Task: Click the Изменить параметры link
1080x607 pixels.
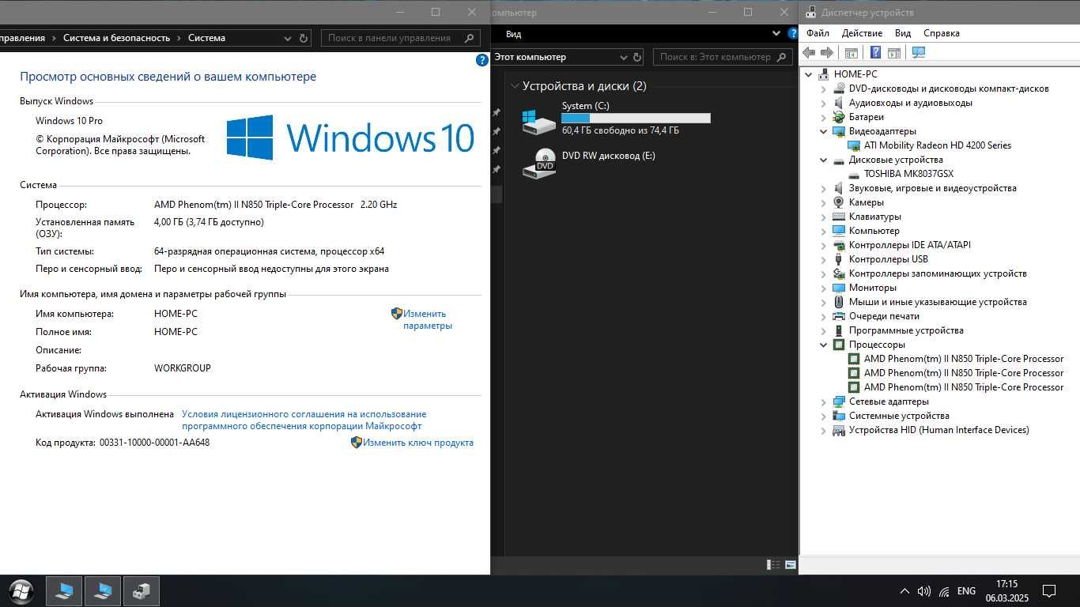Action: pyautogui.click(x=428, y=319)
